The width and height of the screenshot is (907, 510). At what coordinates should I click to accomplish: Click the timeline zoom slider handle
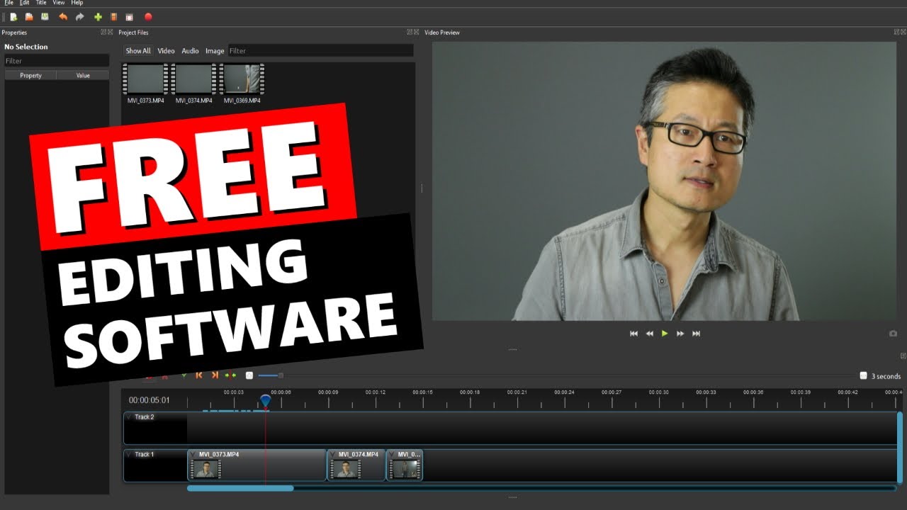pyautogui.click(x=281, y=375)
